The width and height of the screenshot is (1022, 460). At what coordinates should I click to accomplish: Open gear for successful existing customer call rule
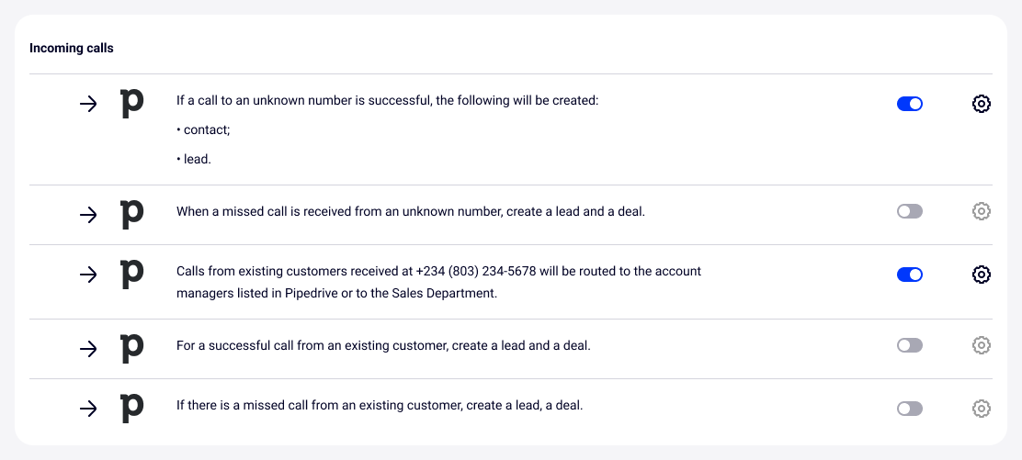pos(981,345)
